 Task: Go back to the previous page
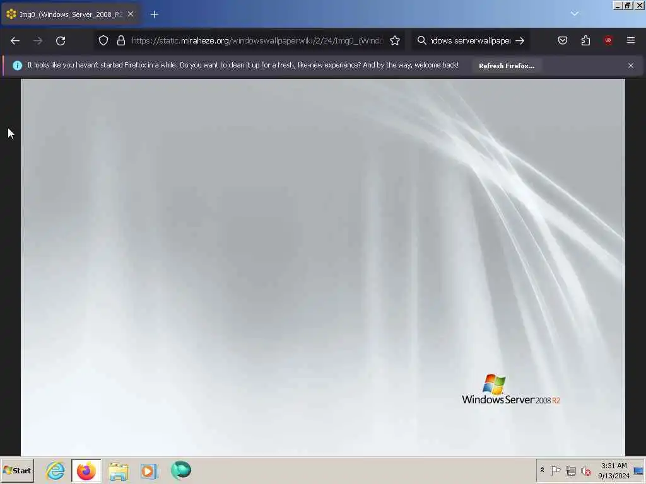coord(15,41)
